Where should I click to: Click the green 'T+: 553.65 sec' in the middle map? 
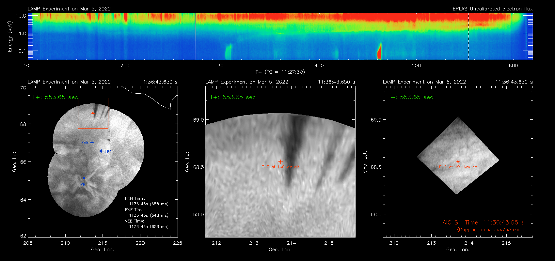(x=232, y=97)
